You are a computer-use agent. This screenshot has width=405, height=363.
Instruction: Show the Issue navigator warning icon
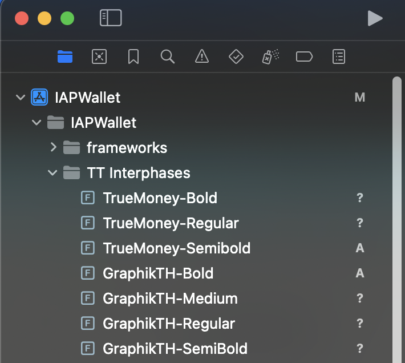[x=201, y=57]
